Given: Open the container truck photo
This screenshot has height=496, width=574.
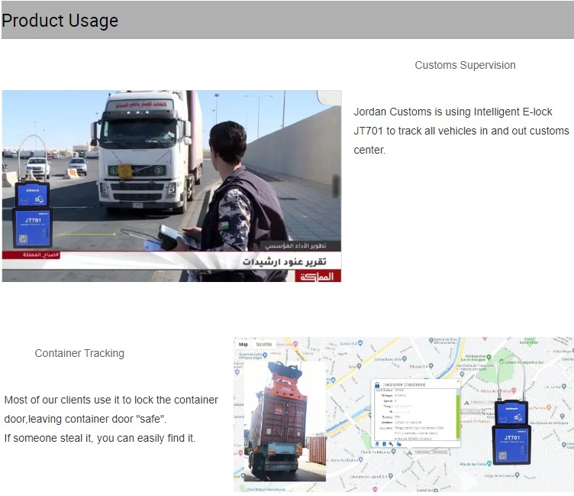Looking at the screenshot, I should tap(285, 421).
